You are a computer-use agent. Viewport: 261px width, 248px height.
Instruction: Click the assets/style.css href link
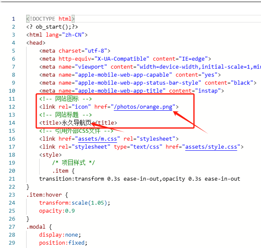[211, 147]
